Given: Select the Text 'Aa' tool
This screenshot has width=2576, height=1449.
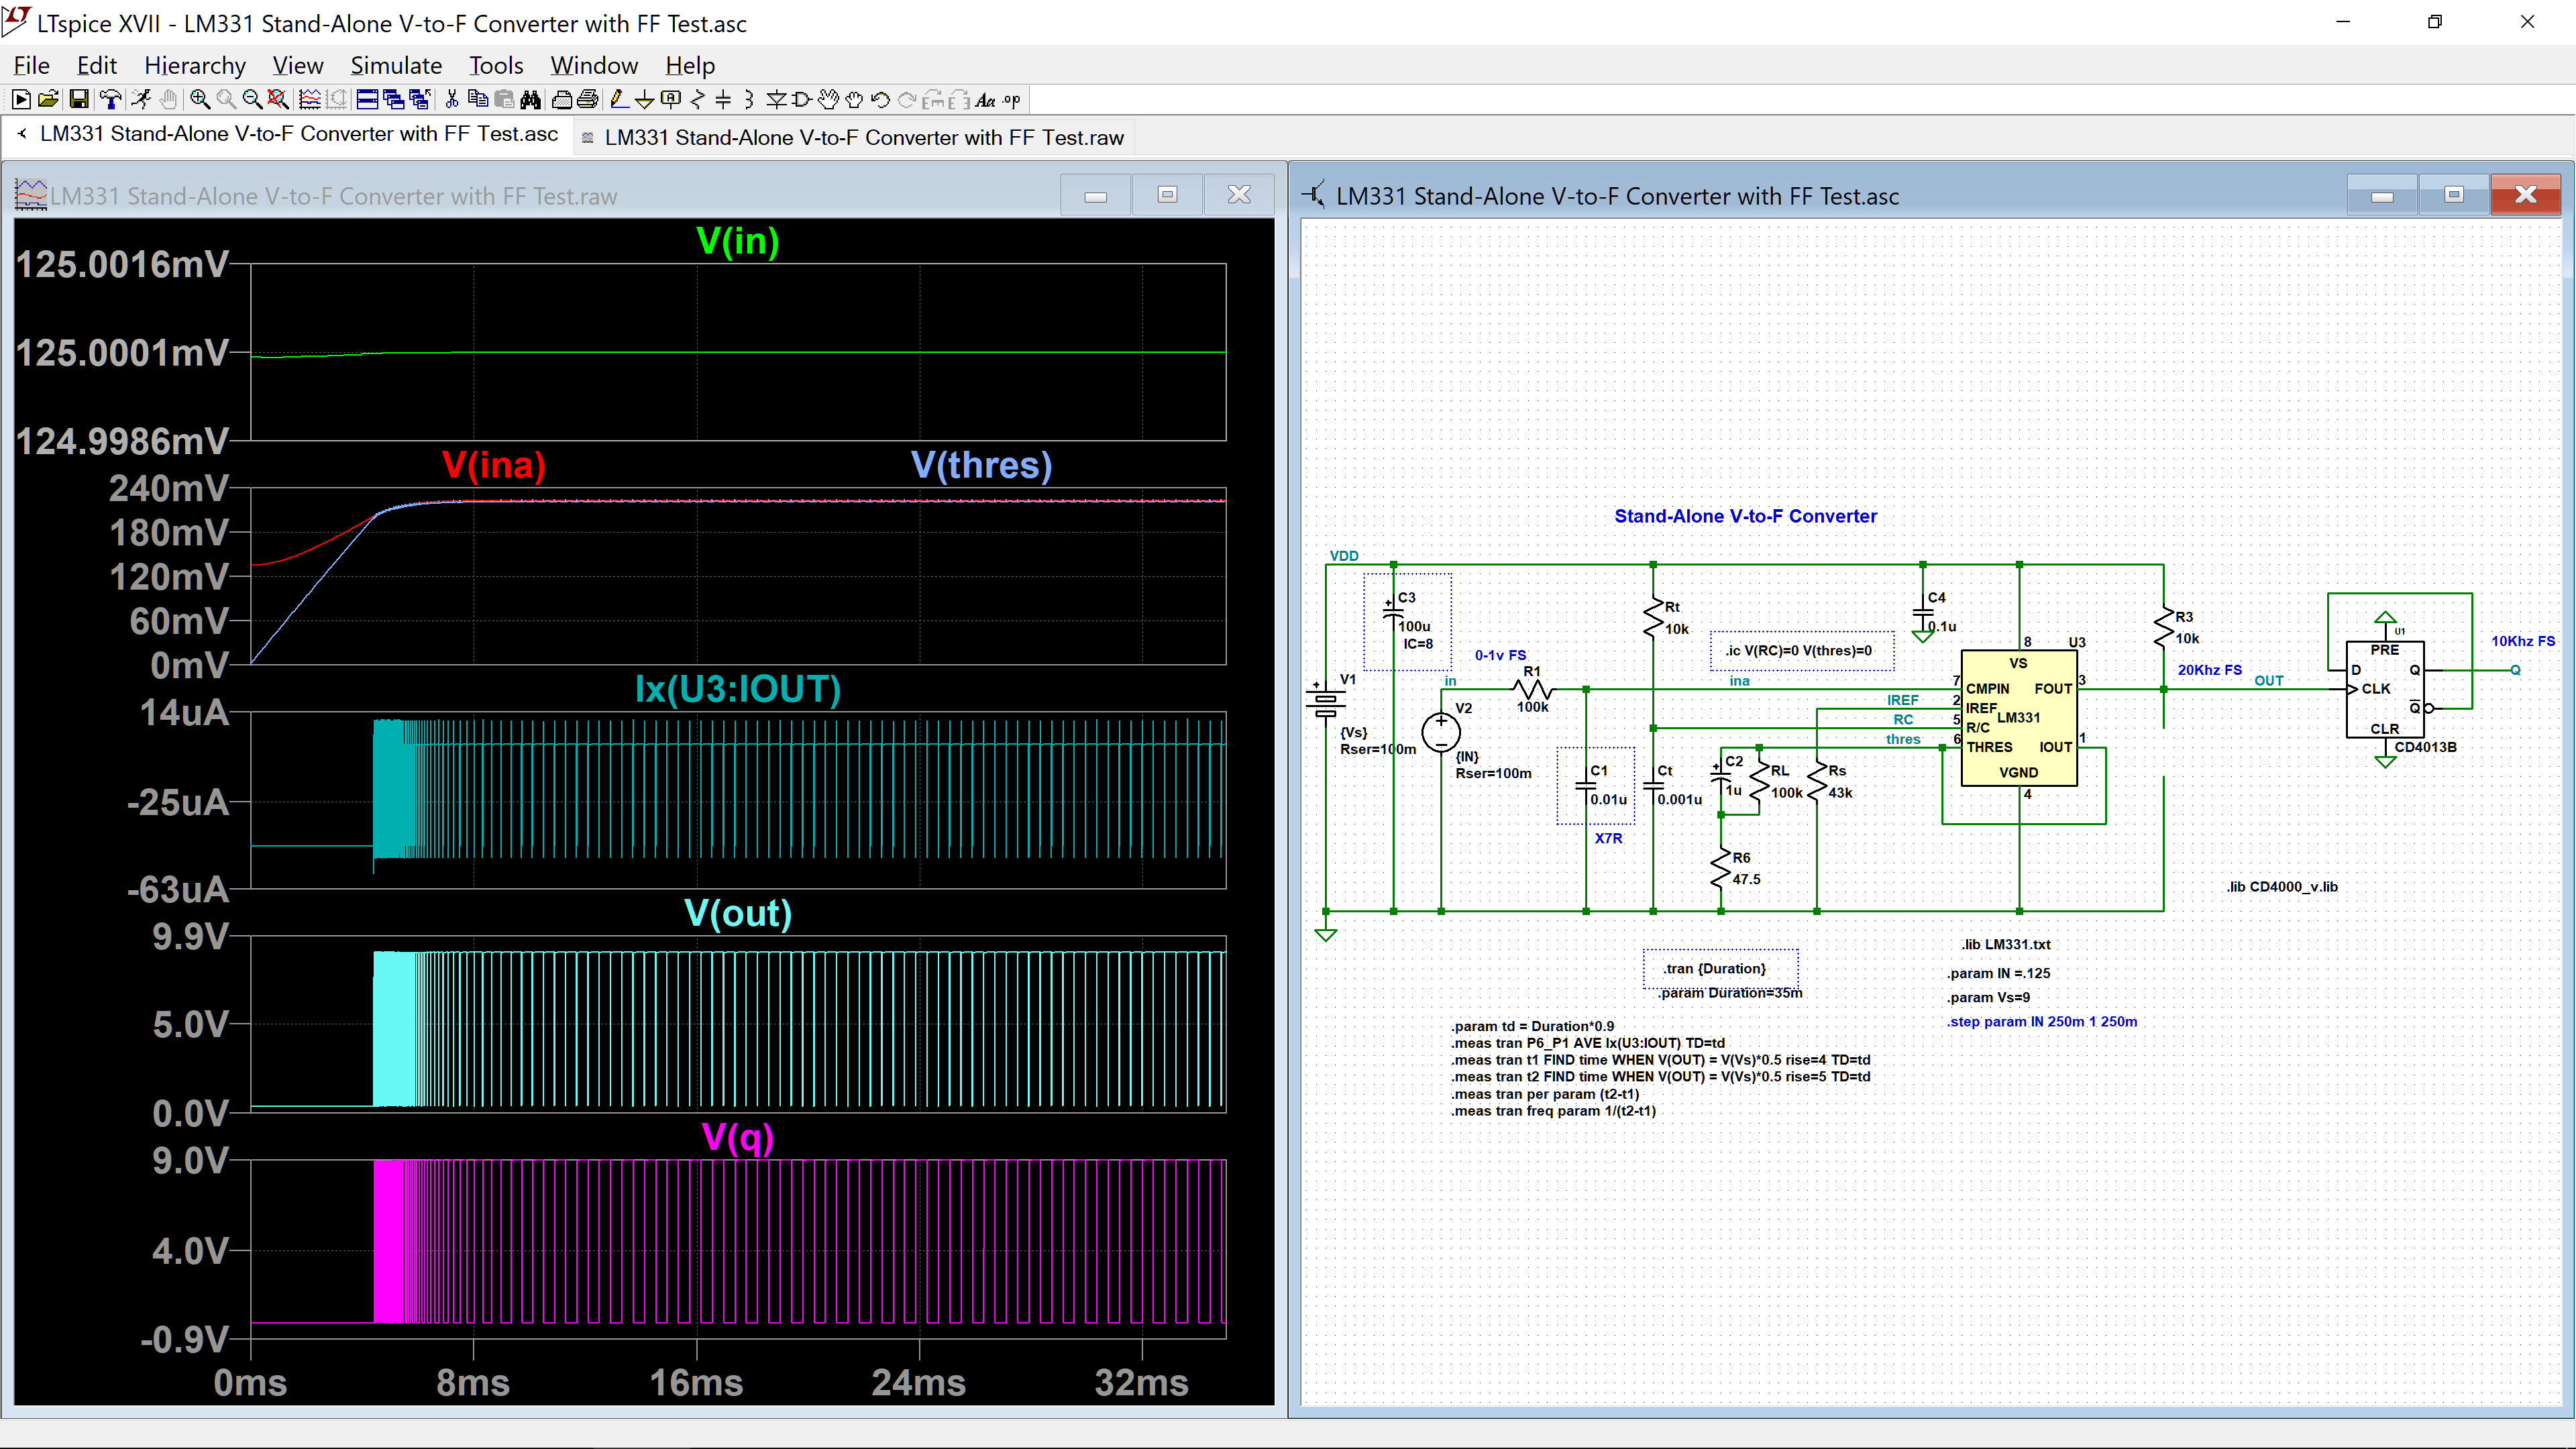Looking at the screenshot, I should [x=986, y=100].
